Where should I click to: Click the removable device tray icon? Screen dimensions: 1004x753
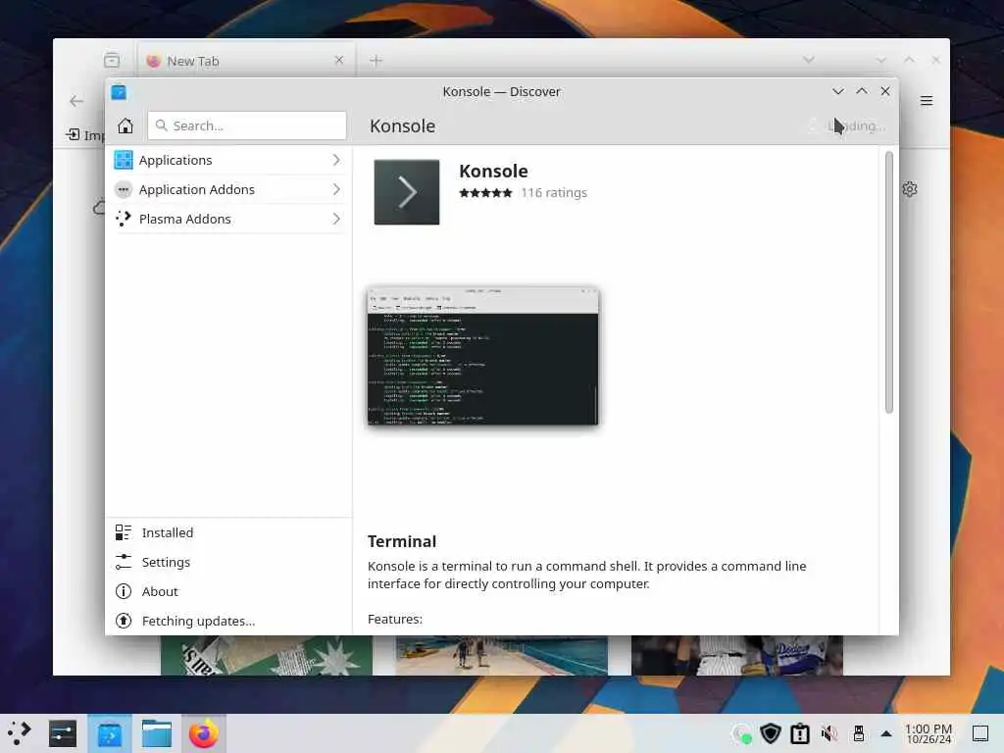859,733
